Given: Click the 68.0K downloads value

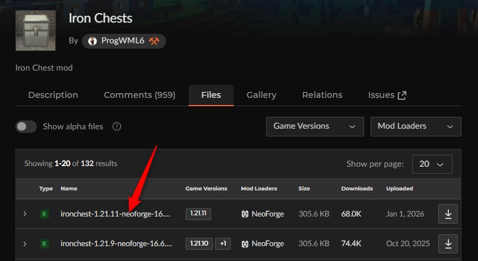Looking at the screenshot, I should tap(351, 214).
